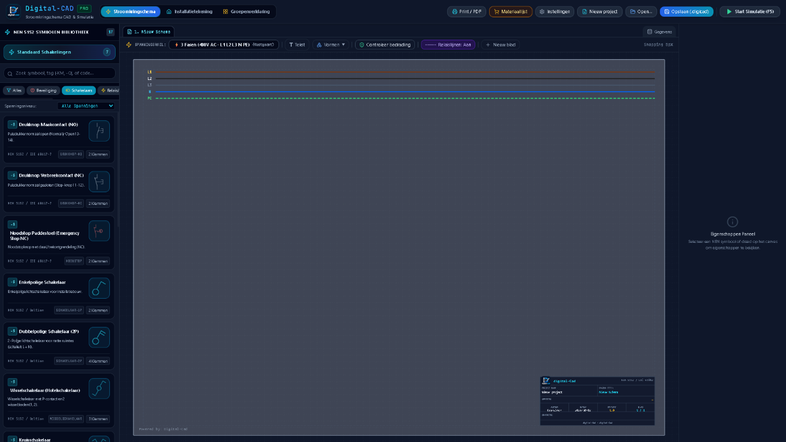The image size is (786, 442).
Task: Open the 3 Fasen voltage rail selector
Action: (x=224, y=44)
